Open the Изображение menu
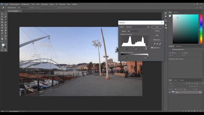Viewport: 204px width, 115px height. tap(25, 4)
